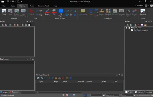Collapse the Project Files tree node
Viewport: 153px width, 97px height.
[126, 28]
